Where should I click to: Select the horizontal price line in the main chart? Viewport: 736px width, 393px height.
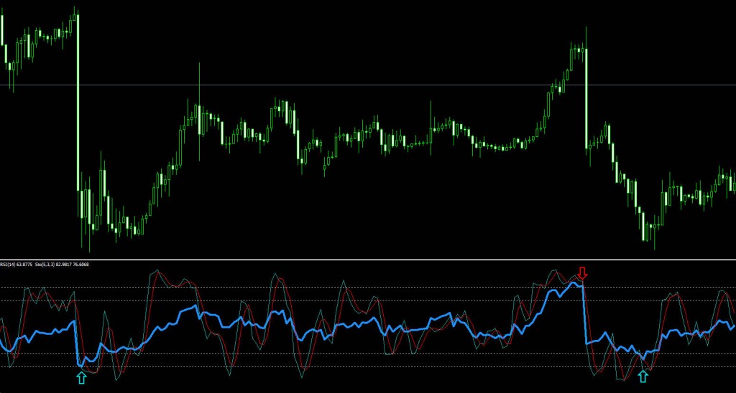[x=368, y=85]
